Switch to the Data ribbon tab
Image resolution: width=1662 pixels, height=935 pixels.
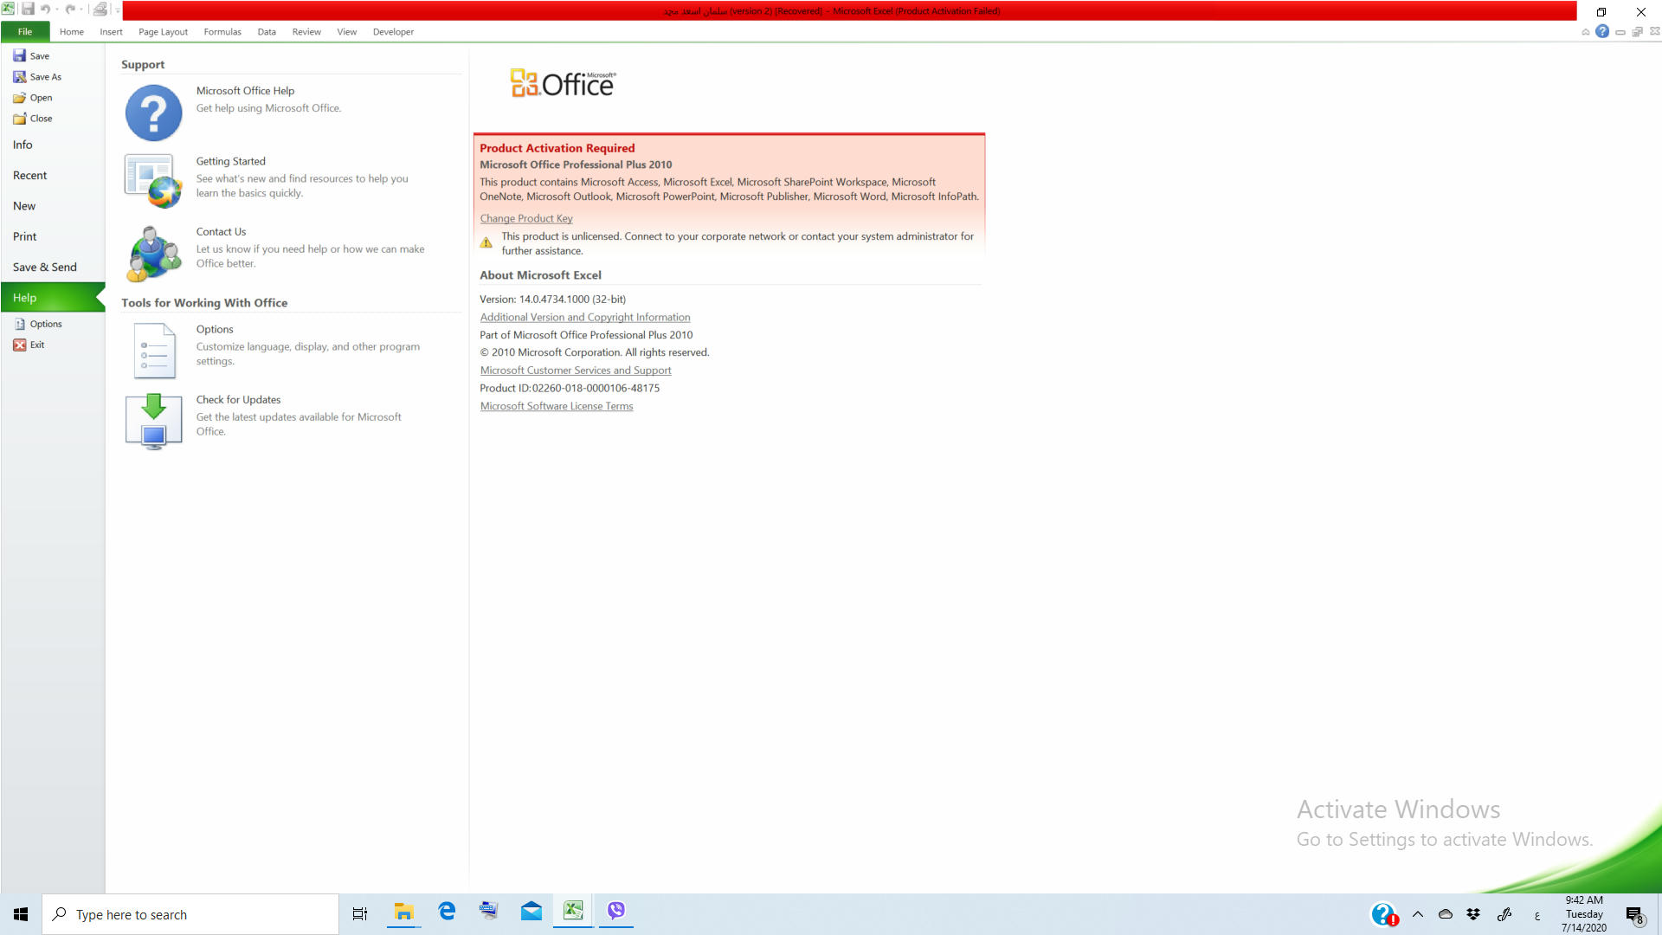click(267, 32)
